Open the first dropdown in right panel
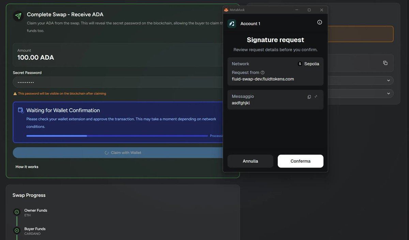 (388, 80)
